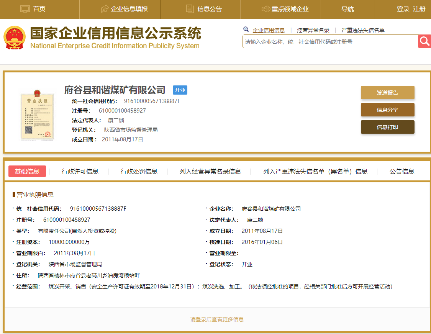Switch to the 行政许可信息 tab
This screenshot has width=431, height=334.
(80, 171)
